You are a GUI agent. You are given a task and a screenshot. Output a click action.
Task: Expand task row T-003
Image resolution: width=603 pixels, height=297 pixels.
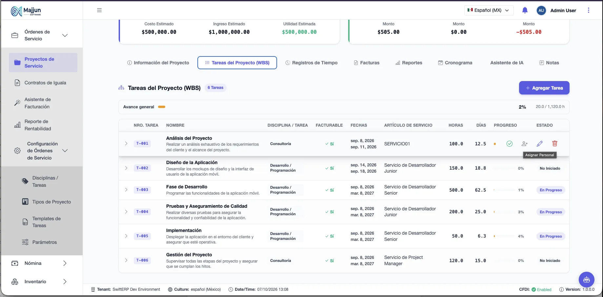coord(126,190)
